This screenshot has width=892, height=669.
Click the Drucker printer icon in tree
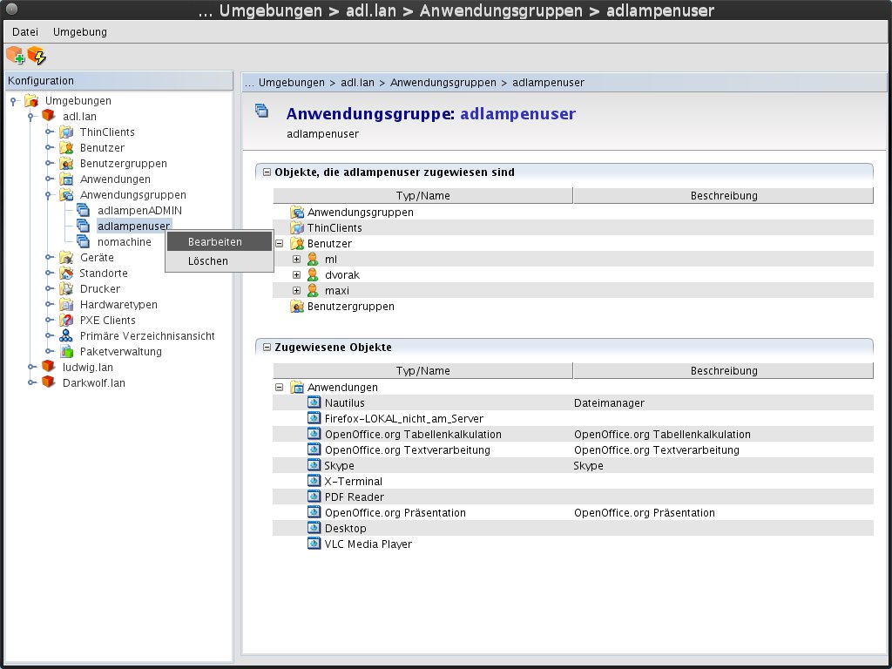tap(66, 289)
